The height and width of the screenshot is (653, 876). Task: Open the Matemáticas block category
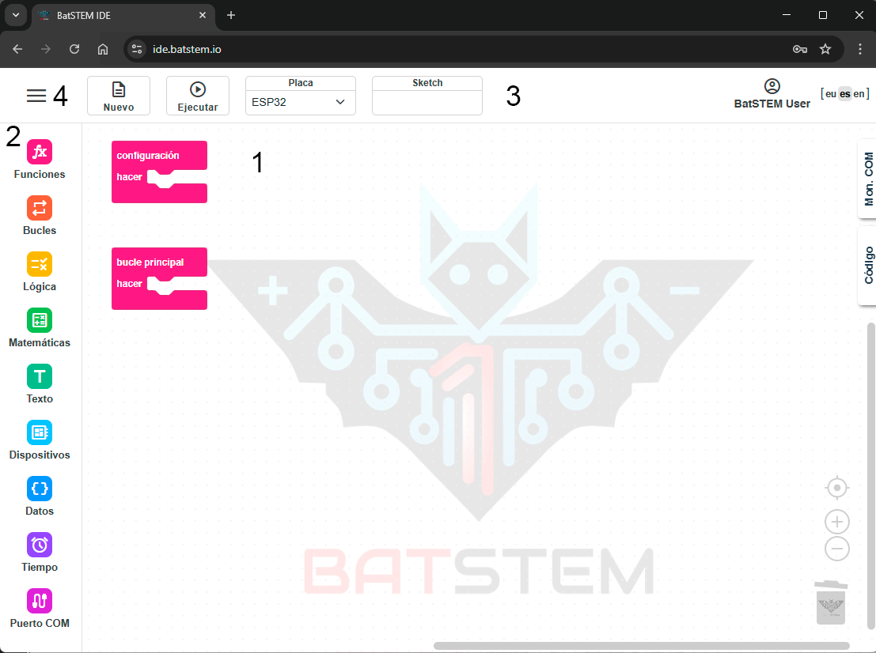(x=40, y=320)
